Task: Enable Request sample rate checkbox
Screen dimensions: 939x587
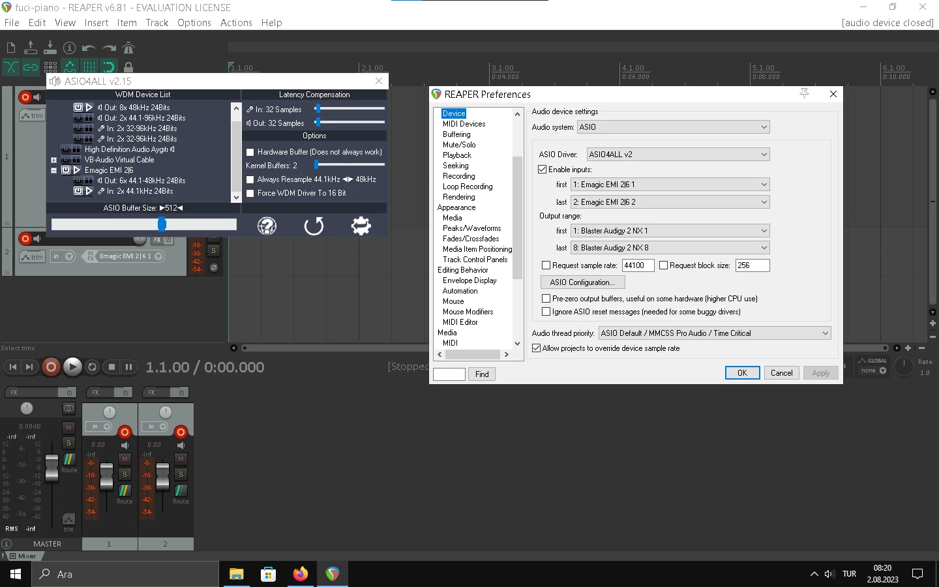Action: pyautogui.click(x=546, y=265)
